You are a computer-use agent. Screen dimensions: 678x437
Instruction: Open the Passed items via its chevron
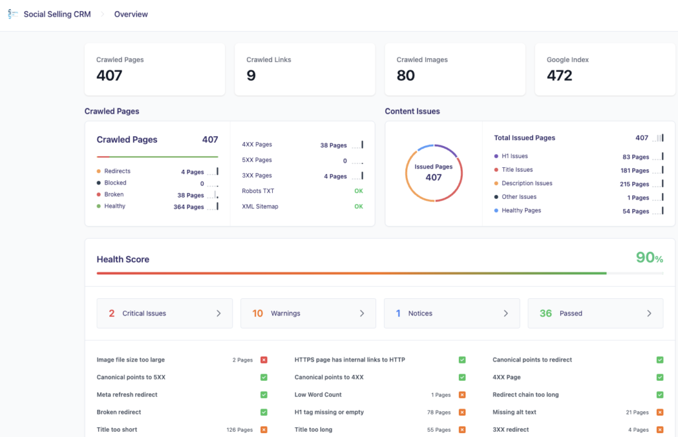point(650,313)
